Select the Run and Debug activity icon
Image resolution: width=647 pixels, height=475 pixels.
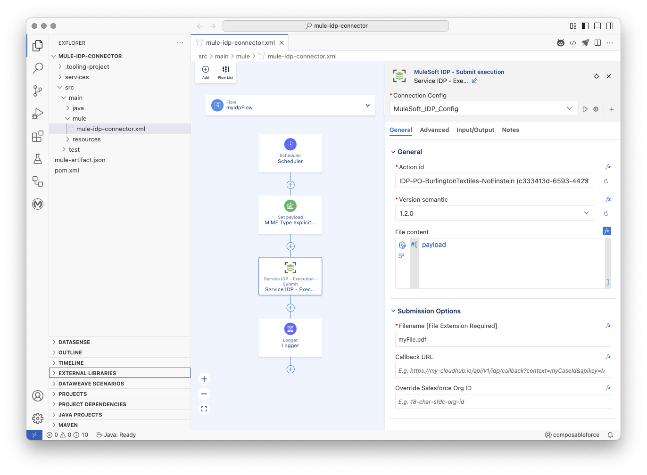click(38, 113)
